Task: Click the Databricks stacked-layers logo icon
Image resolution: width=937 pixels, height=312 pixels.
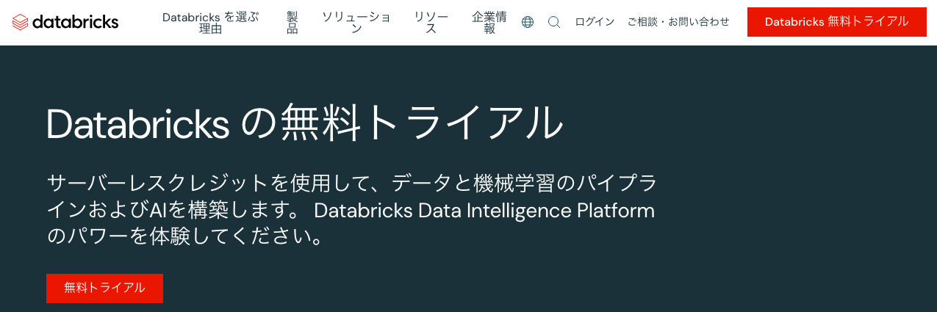Action: (21, 22)
